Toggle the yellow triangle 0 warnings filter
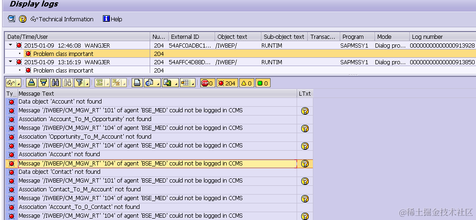476x220 pixels. [247, 83]
